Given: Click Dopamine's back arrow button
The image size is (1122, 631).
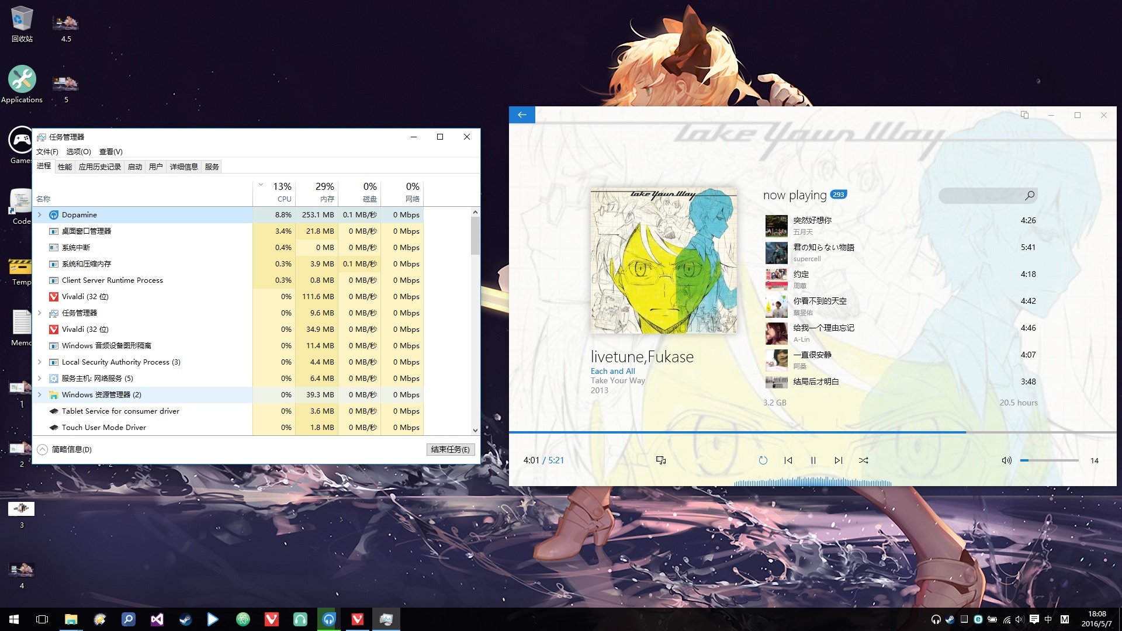Looking at the screenshot, I should pos(522,115).
